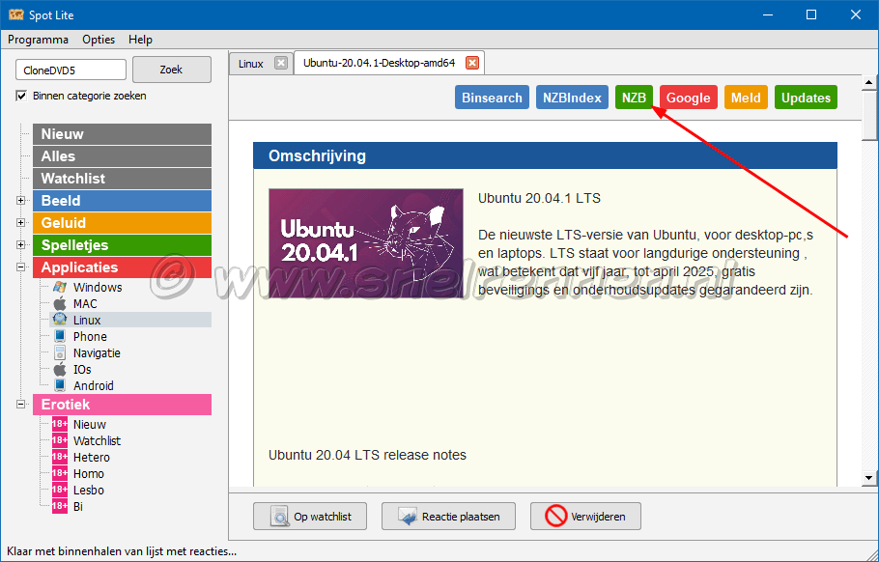Expand the Beeld category
The image size is (879, 562).
[x=20, y=201]
